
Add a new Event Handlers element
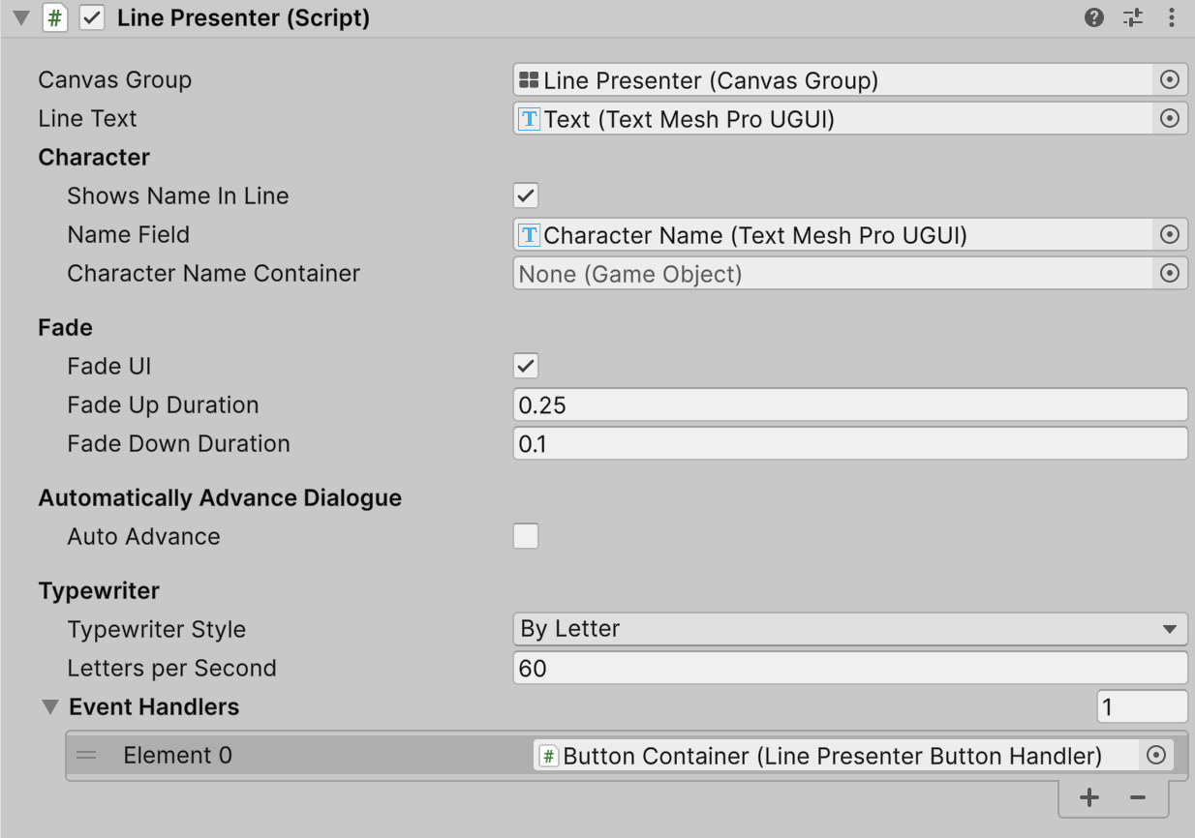click(x=1089, y=798)
